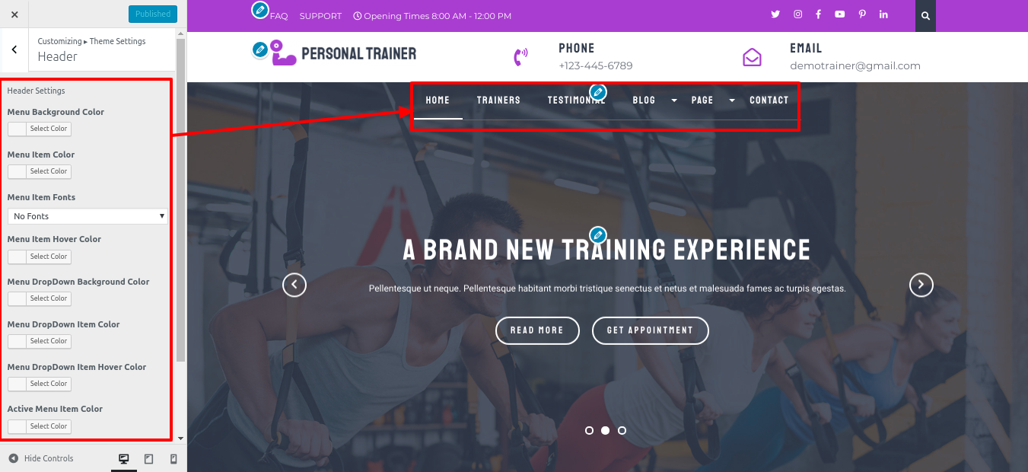
Task: Select the second slider dot
Action: (x=606, y=430)
